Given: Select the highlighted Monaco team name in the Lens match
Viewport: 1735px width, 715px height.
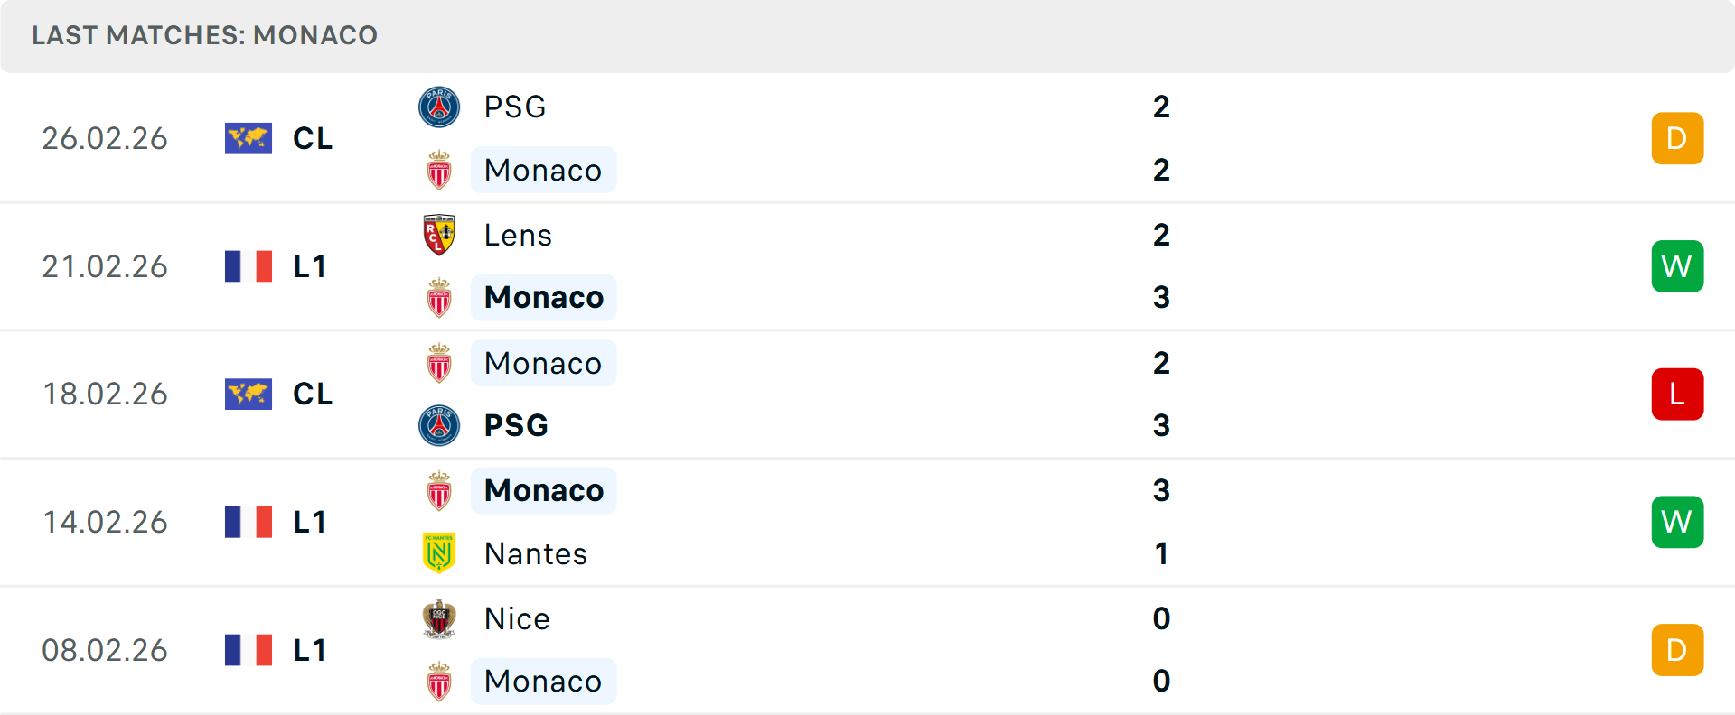Looking at the screenshot, I should click(x=543, y=298).
